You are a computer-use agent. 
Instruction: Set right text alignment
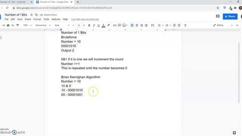click(x=141, y=25)
